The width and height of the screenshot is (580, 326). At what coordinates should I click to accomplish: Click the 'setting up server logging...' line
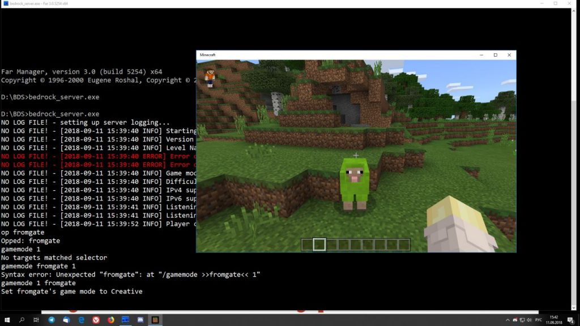(x=86, y=122)
